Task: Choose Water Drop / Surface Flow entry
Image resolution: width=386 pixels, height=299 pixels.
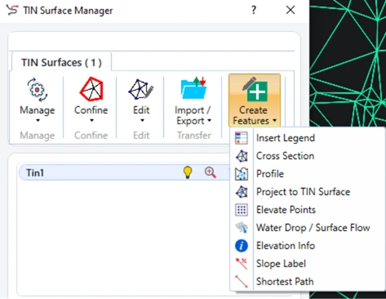Action: 313,228
